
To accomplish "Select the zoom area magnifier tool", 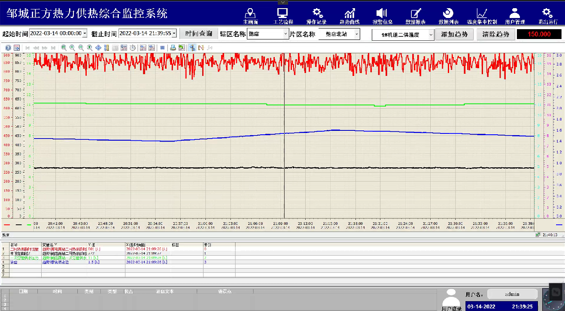I will pyautogui.click(x=64, y=48).
